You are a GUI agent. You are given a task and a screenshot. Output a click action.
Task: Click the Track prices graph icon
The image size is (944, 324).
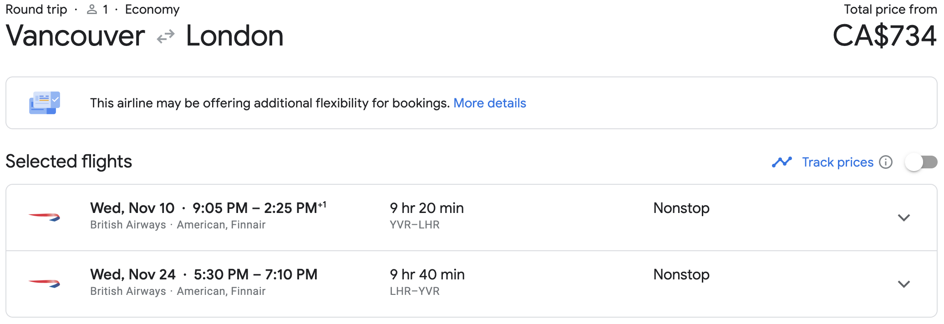(782, 162)
